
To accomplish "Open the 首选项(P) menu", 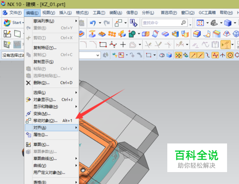I will pyautogui.click(x=169, y=13).
